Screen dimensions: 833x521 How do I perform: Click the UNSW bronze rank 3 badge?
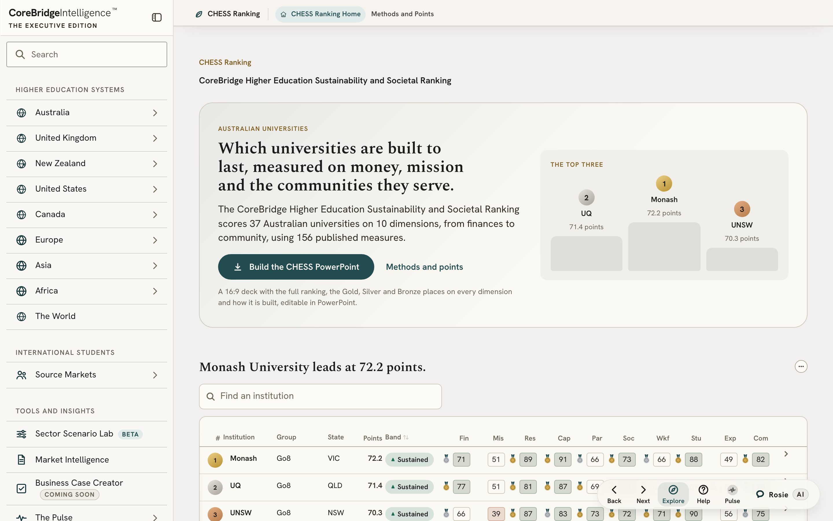tap(215, 514)
